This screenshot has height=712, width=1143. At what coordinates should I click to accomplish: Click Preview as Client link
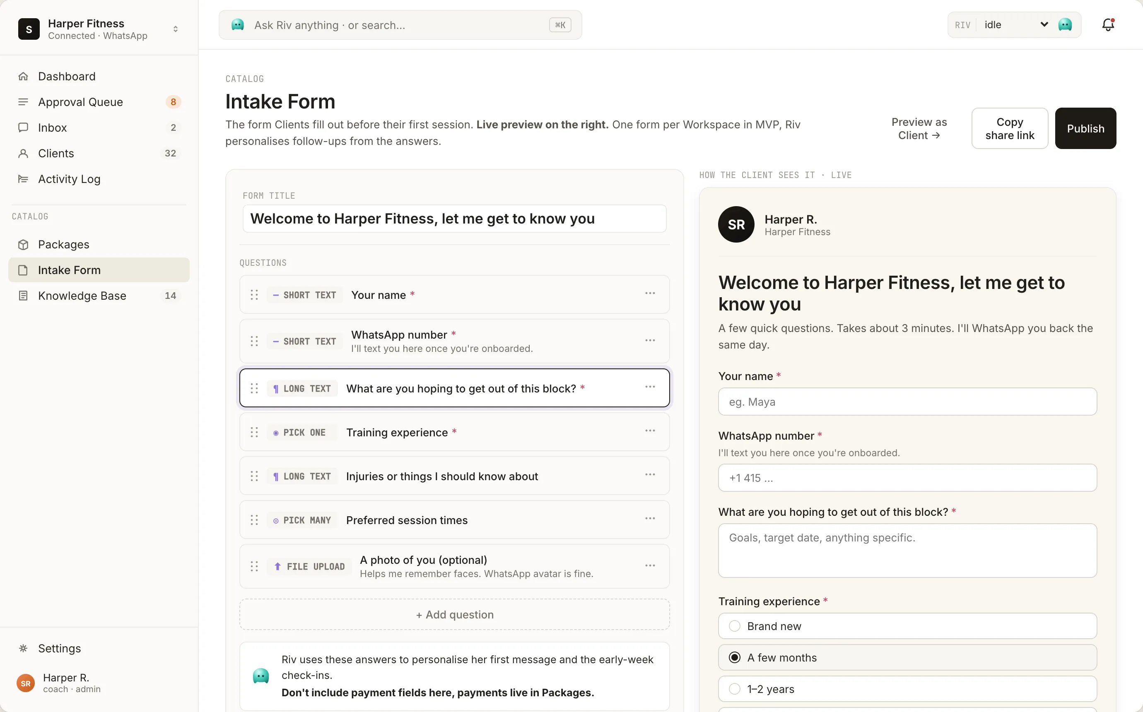(919, 129)
